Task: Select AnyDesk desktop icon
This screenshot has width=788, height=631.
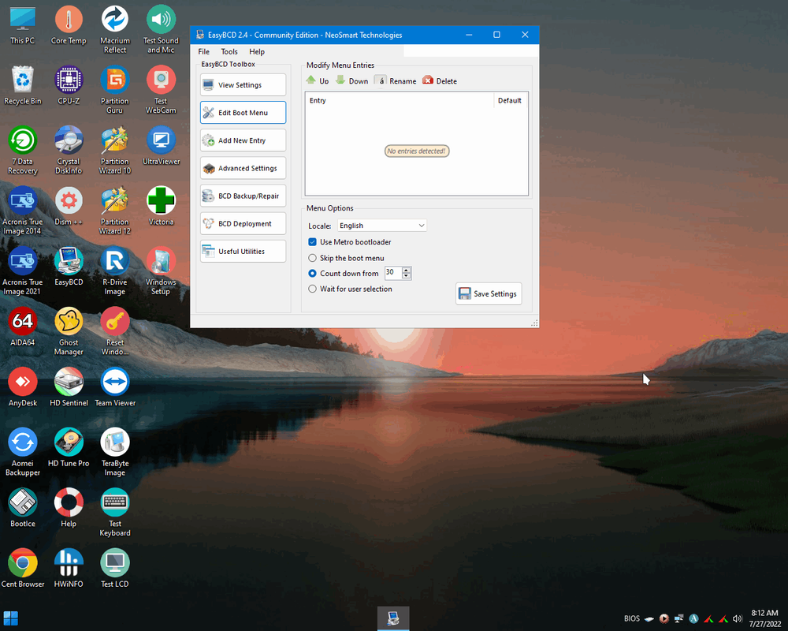Action: pos(23,389)
